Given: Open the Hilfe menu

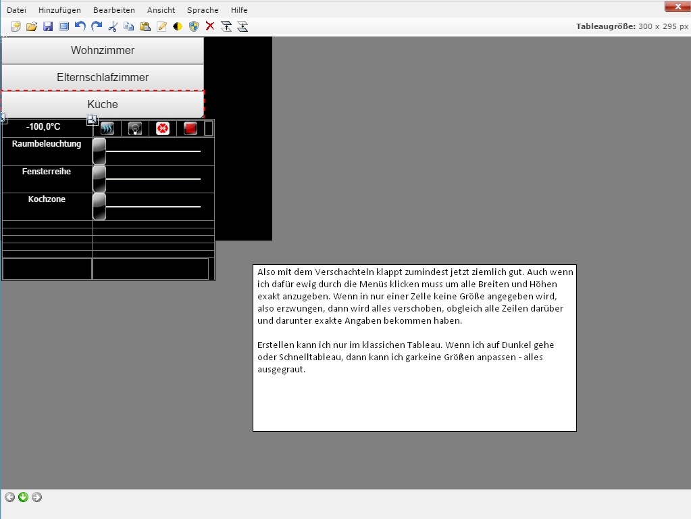Looking at the screenshot, I should [239, 10].
